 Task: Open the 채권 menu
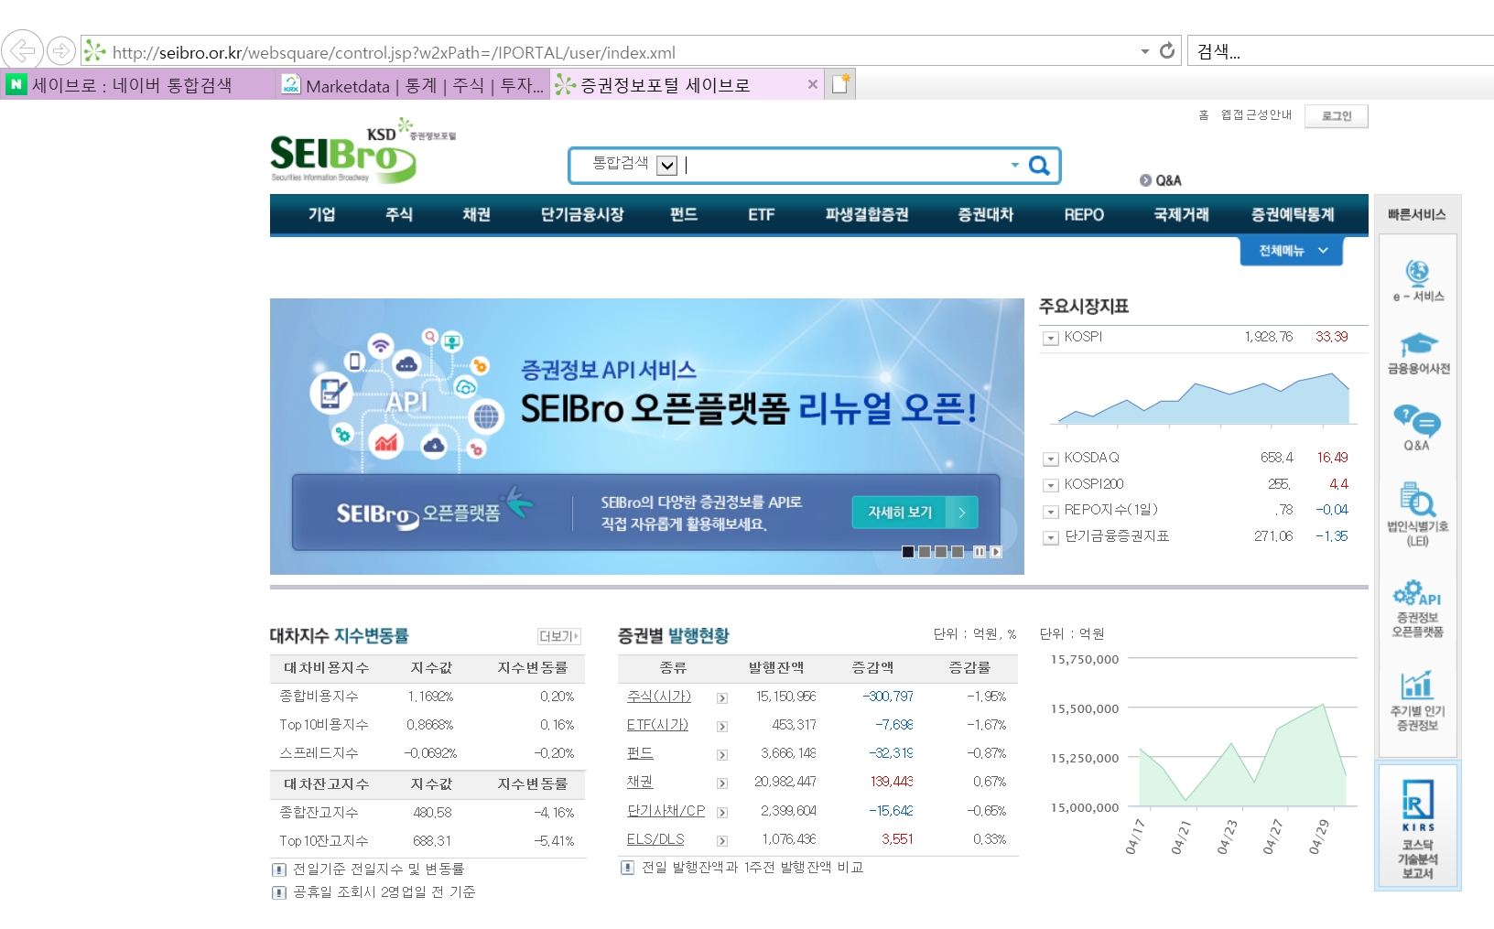pyautogui.click(x=476, y=214)
